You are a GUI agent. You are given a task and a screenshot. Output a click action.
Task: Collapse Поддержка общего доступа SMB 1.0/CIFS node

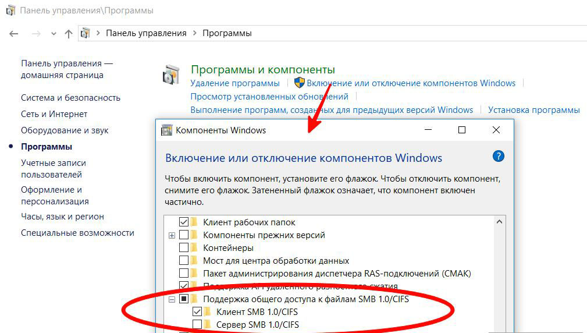click(x=172, y=299)
